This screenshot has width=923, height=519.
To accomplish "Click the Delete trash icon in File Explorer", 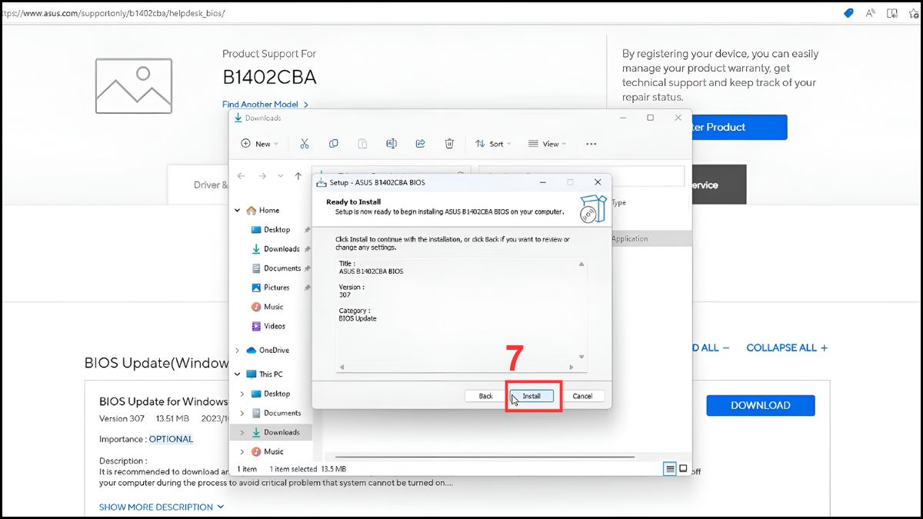I will coord(449,144).
